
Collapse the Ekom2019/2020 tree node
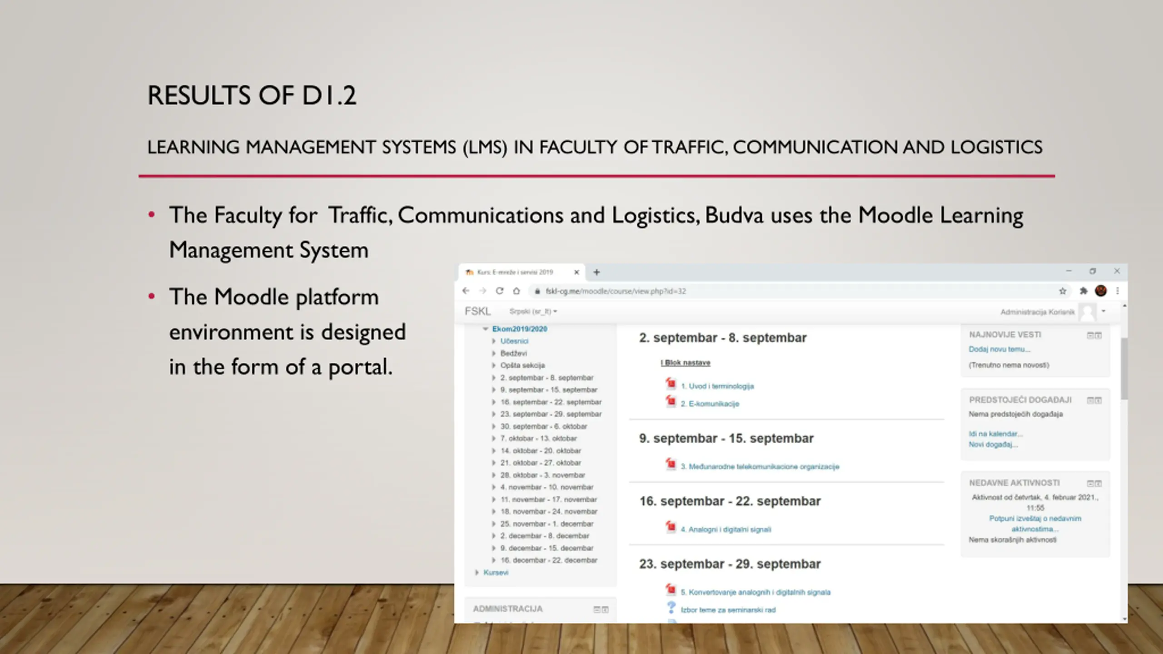click(485, 329)
